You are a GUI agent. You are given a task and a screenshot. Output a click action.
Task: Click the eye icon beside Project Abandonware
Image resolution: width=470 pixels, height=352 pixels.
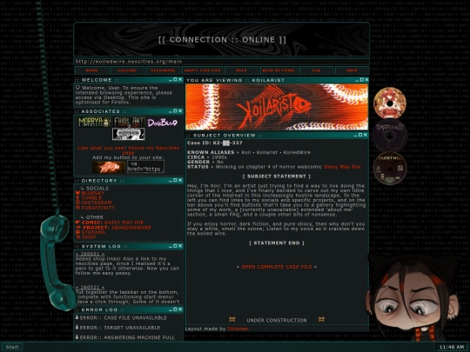(78, 227)
